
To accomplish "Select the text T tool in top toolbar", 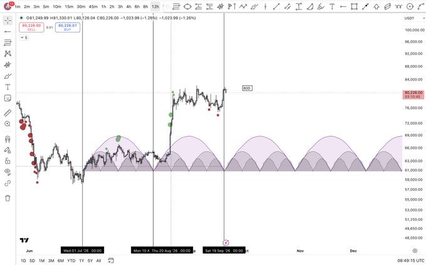I will click(332, 6).
